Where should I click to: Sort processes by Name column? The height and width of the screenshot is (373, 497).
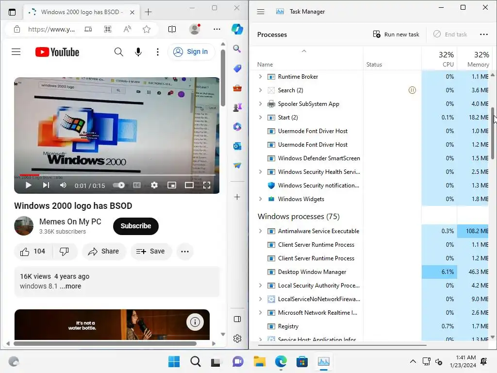pyautogui.click(x=306, y=59)
